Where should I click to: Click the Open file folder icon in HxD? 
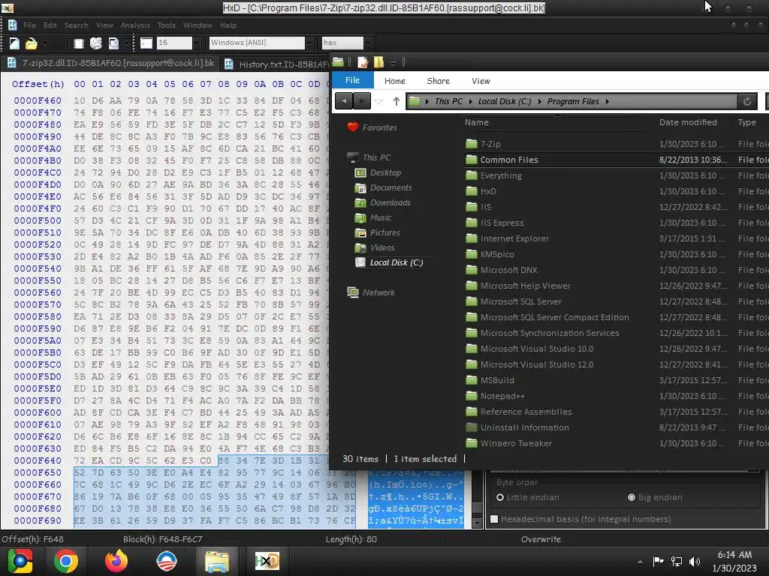pos(32,43)
